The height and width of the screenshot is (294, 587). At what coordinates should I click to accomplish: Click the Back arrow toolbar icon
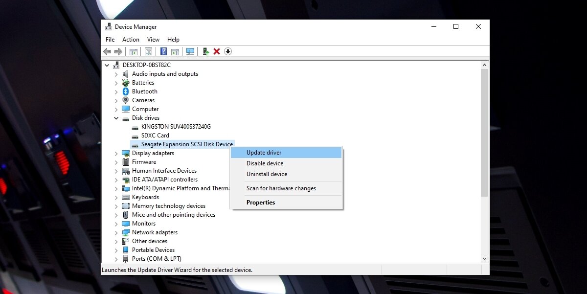click(107, 51)
